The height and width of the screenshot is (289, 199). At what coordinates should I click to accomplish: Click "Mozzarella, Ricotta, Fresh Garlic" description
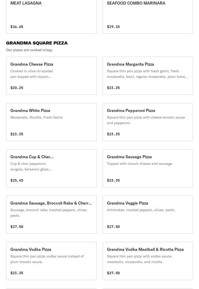point(37,117)
